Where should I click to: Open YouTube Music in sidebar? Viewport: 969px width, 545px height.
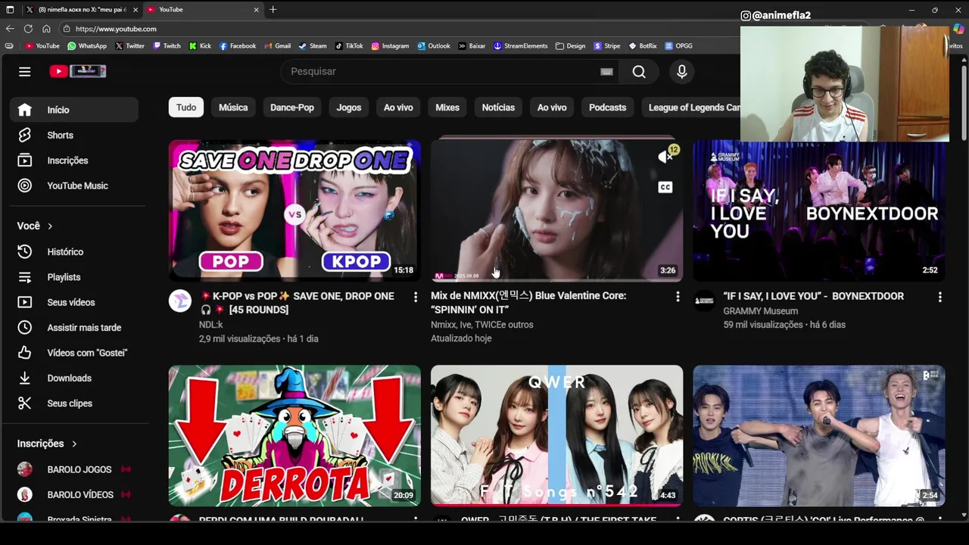coord(74,185)
